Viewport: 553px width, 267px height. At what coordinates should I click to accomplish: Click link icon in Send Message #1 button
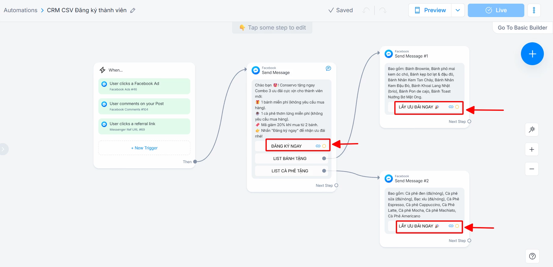coord(451,107)
